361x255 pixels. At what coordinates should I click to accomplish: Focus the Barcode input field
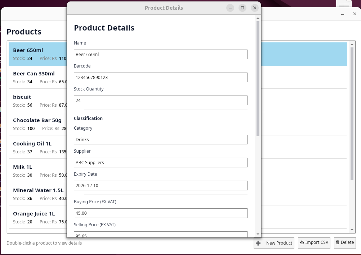[x=160, y=78]
